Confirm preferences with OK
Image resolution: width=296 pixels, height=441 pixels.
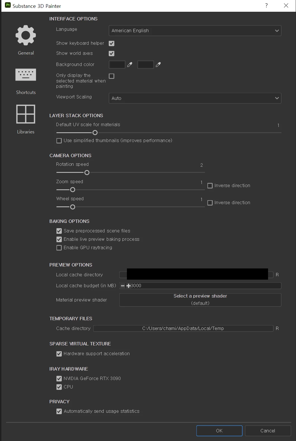click(219, 431)
